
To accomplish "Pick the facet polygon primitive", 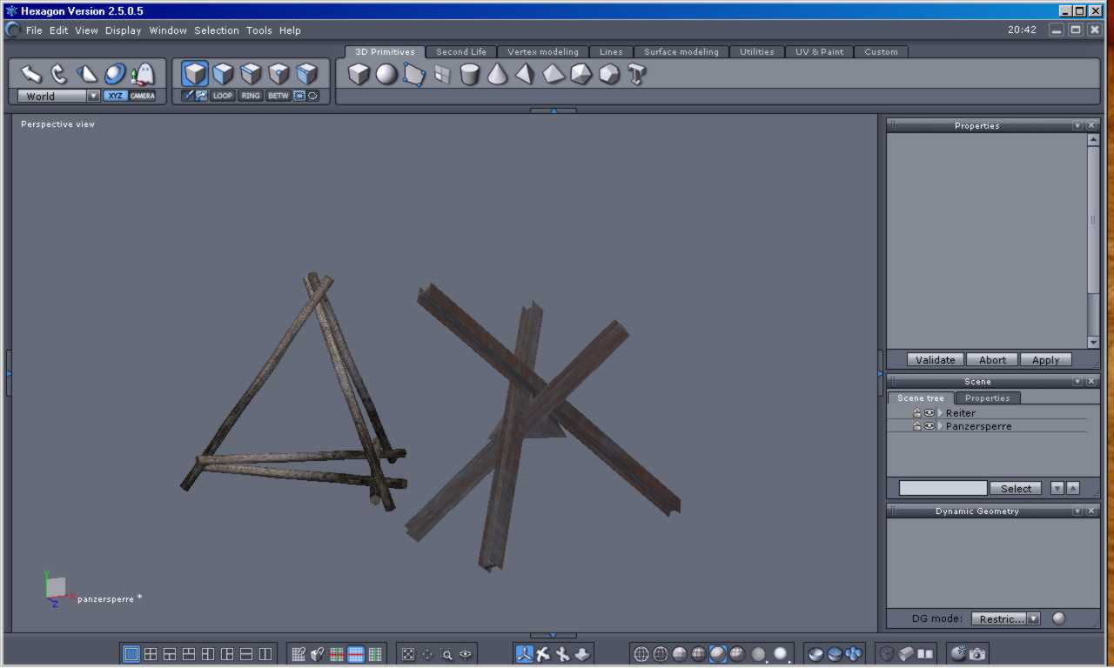I will [414, 75].
